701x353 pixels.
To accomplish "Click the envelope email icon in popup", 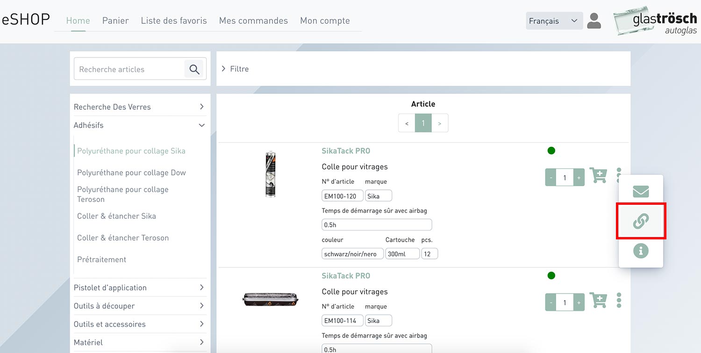I will 641,191.
